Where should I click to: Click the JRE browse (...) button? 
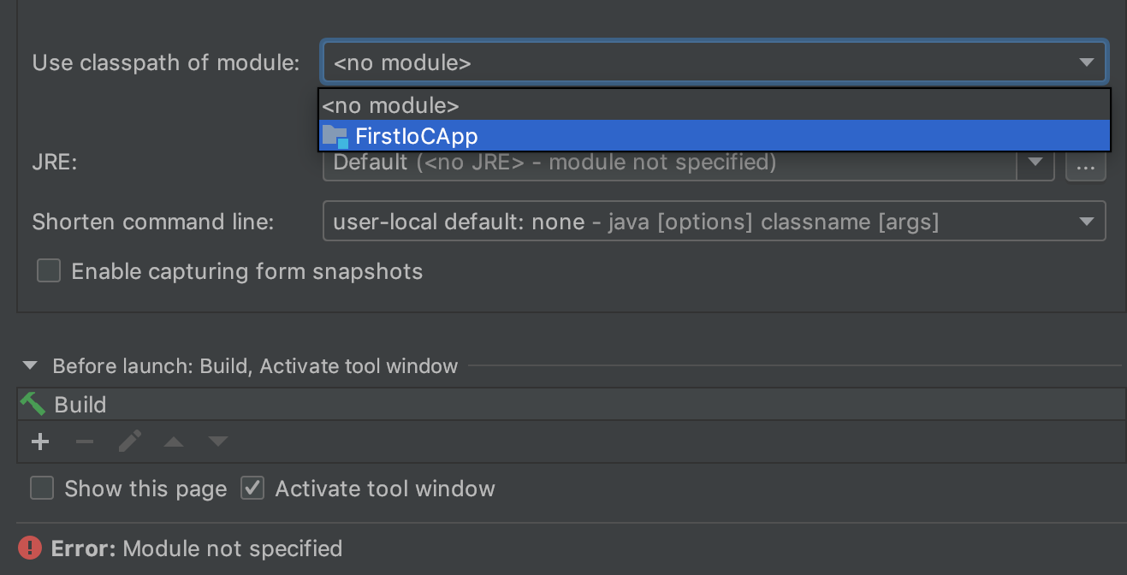pos(1085,165)
